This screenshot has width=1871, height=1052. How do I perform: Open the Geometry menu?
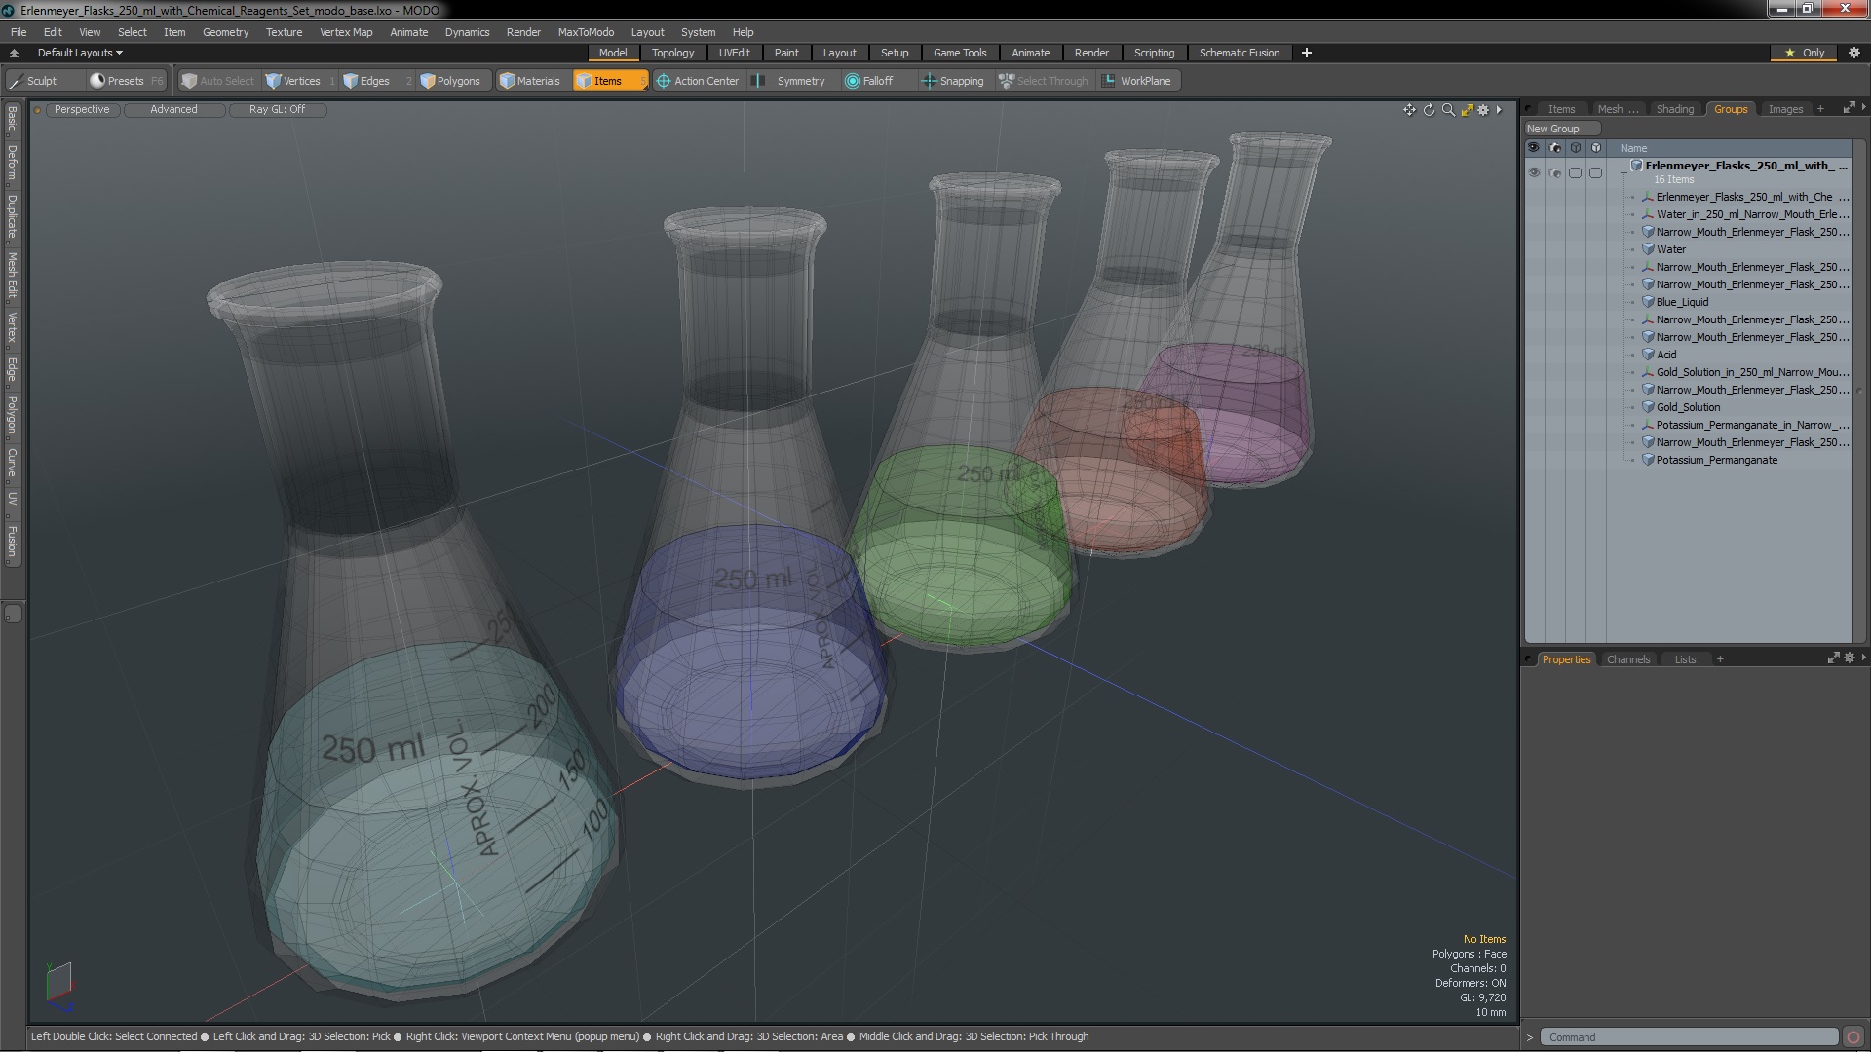pyautogui.click(x=225, y=32)
